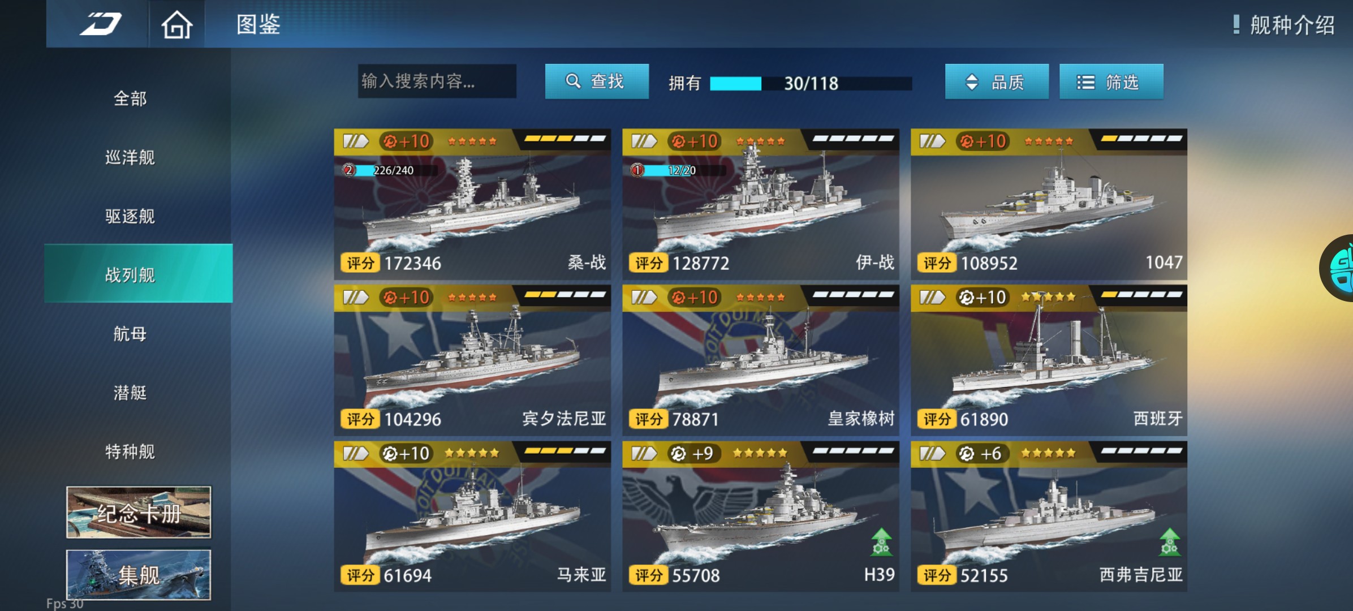Open the 纪念卡册 banner button
Screen dimensions: 1353x611
point(139,512)
